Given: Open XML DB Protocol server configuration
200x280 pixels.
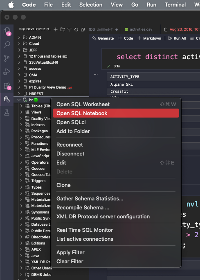Looking at the screenshot, I should (116, 216).
